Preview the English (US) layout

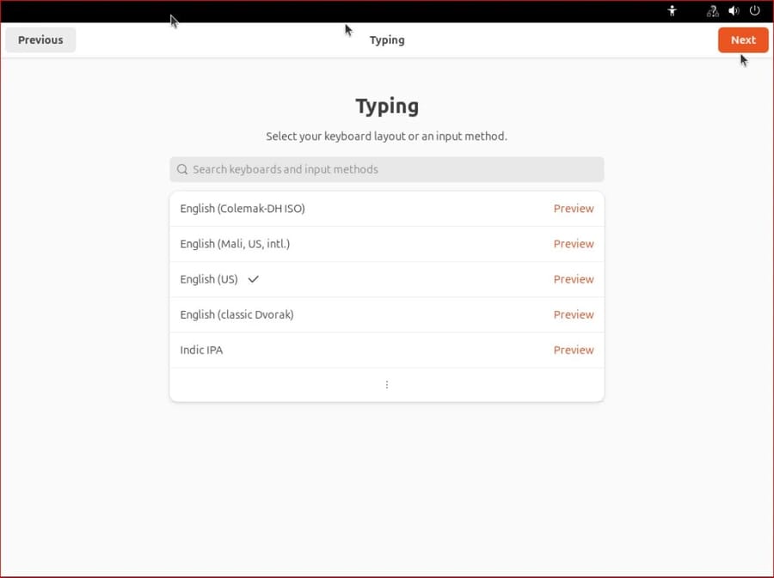coord(573,279)
